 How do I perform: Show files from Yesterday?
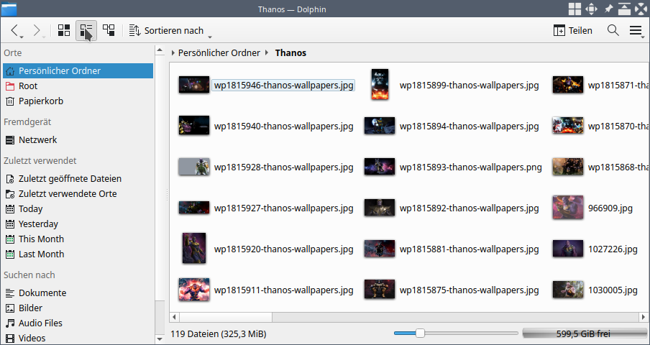tap(78, 224)
